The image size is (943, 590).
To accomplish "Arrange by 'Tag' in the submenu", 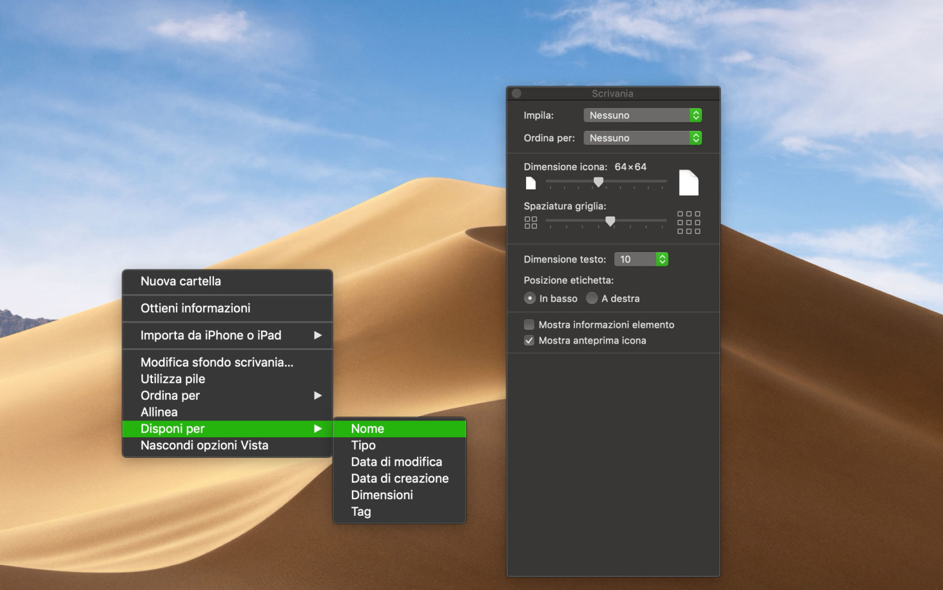I will (x=400, y=512).
